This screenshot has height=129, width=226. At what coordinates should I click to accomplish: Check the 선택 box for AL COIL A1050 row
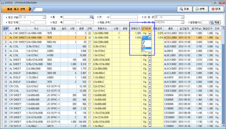click(x=90, y=55)
